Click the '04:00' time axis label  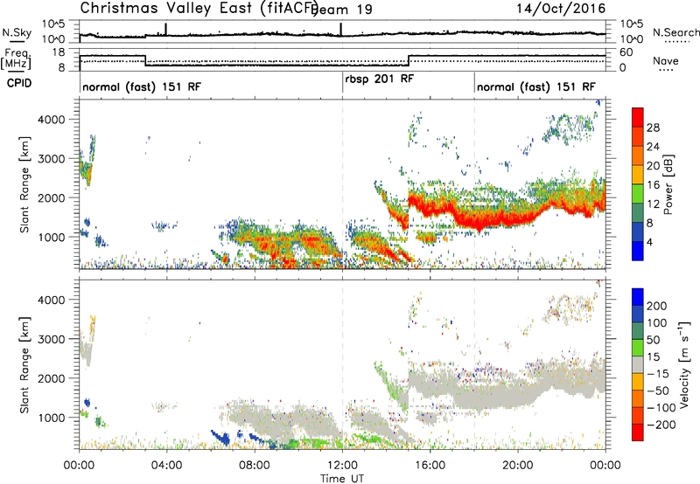tap(166, 466)
